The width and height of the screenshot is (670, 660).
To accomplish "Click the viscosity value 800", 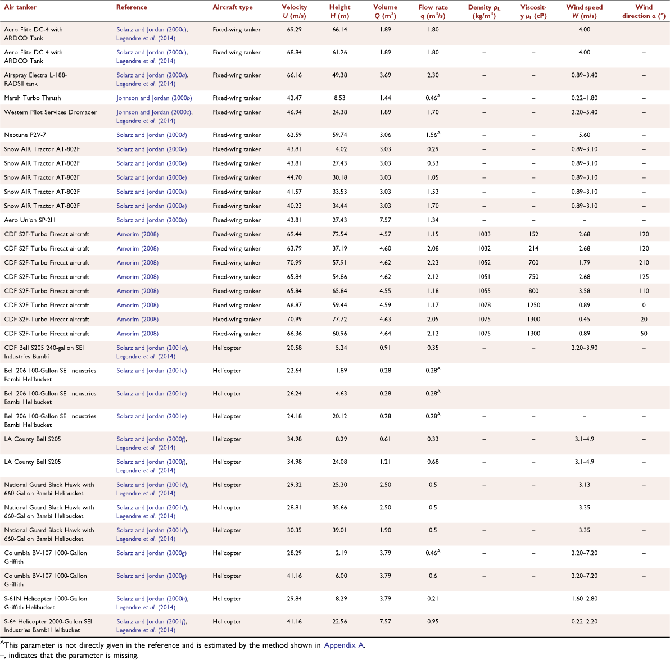I will (x=533, y=291).
